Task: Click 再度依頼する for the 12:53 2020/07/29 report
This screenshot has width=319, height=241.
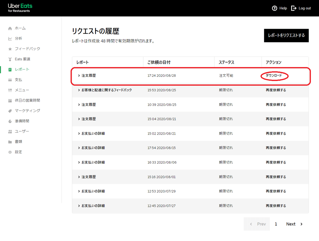Action: click(x=276, y=191)
